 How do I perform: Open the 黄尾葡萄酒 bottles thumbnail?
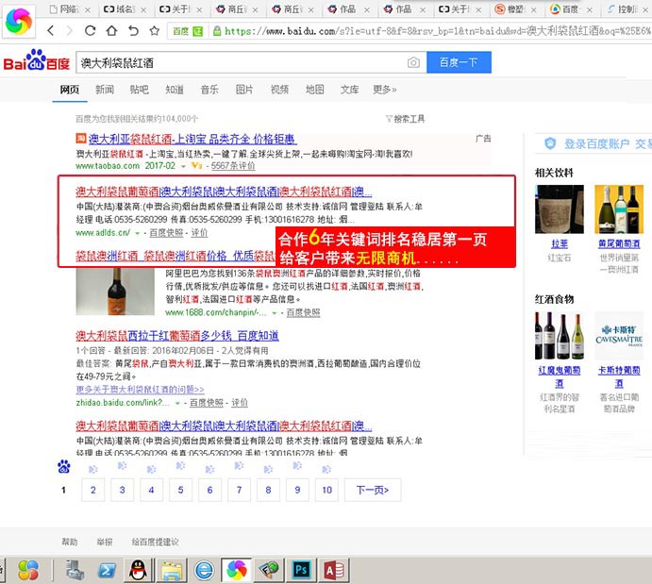click(619, 209)
